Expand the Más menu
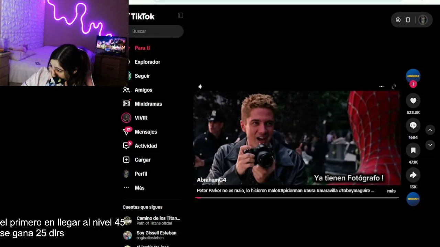The height and width of the screenshot is (247, 440). point(140,188)
